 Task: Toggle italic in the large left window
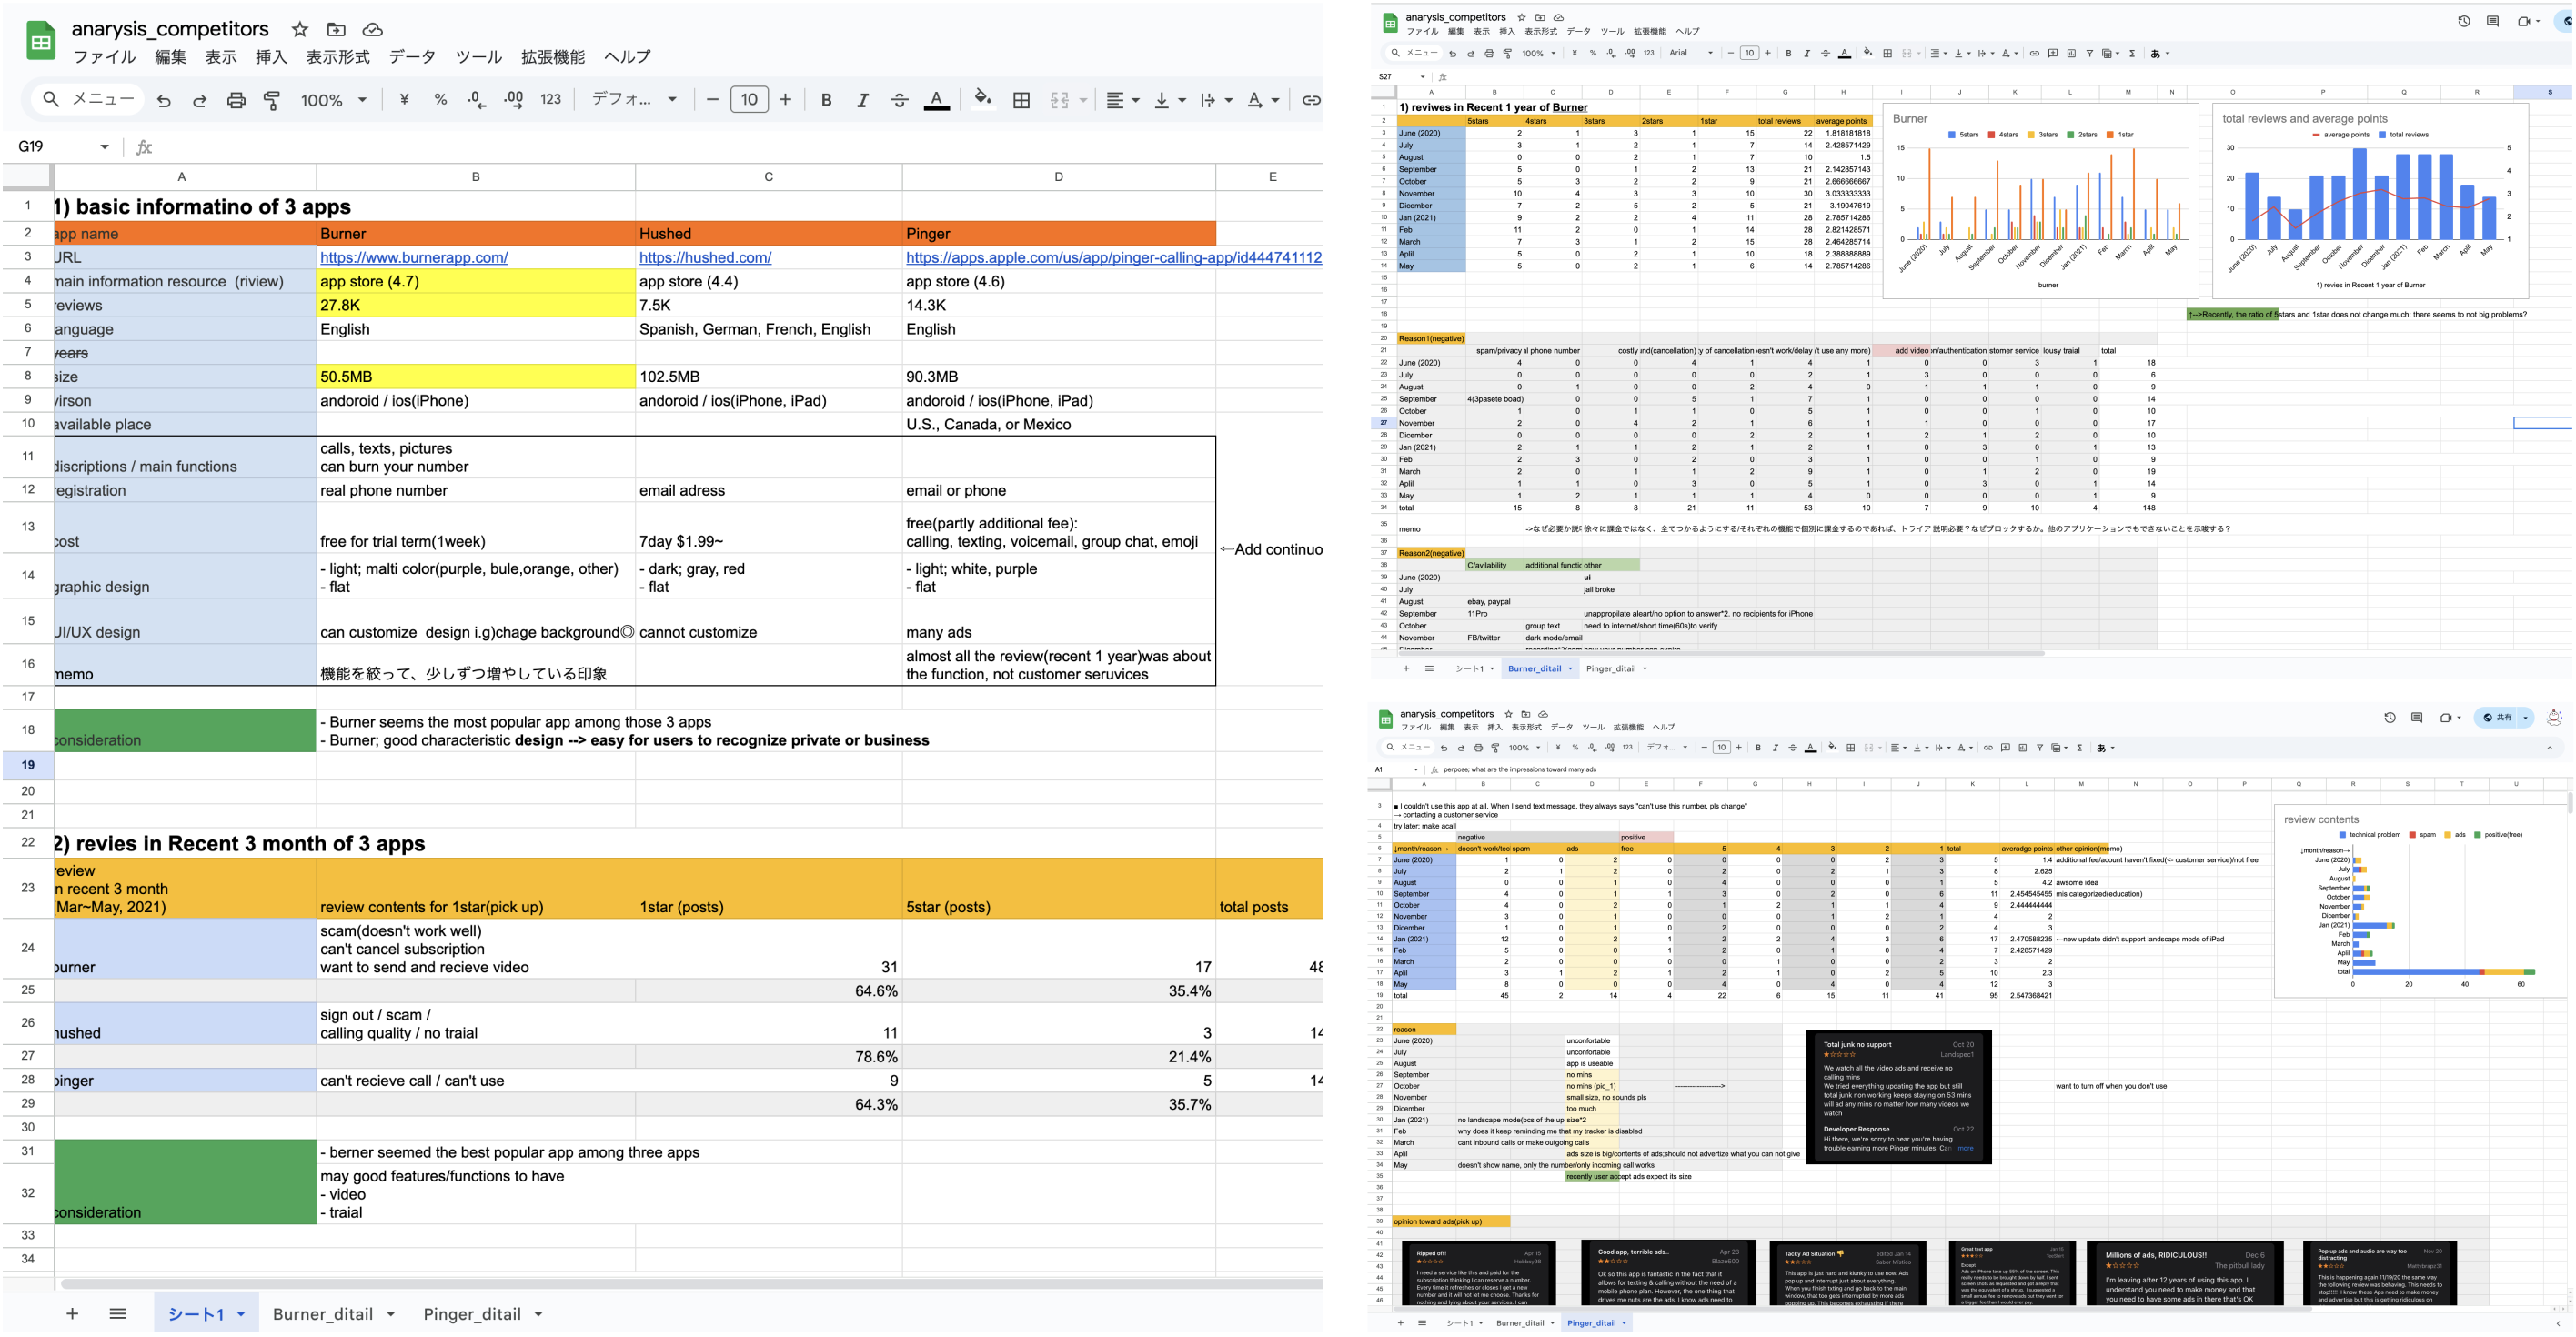(862, 100)
